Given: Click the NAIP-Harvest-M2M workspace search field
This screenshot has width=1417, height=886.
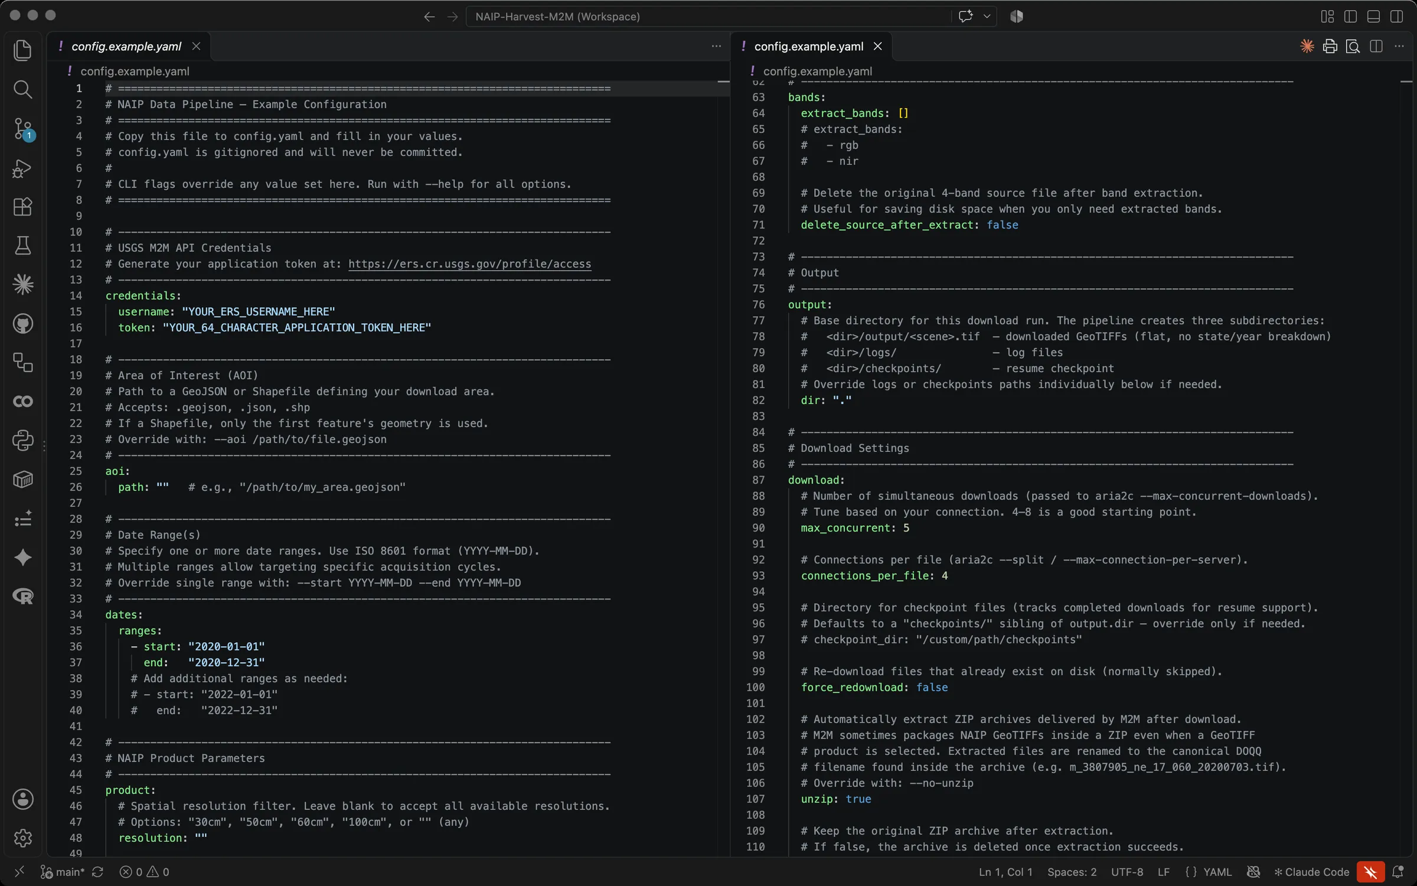Looking at the screenshot, I should tap(708, 17).
